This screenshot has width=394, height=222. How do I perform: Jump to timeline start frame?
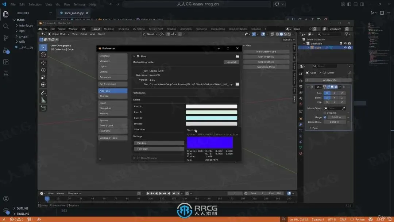click(148, 194)
